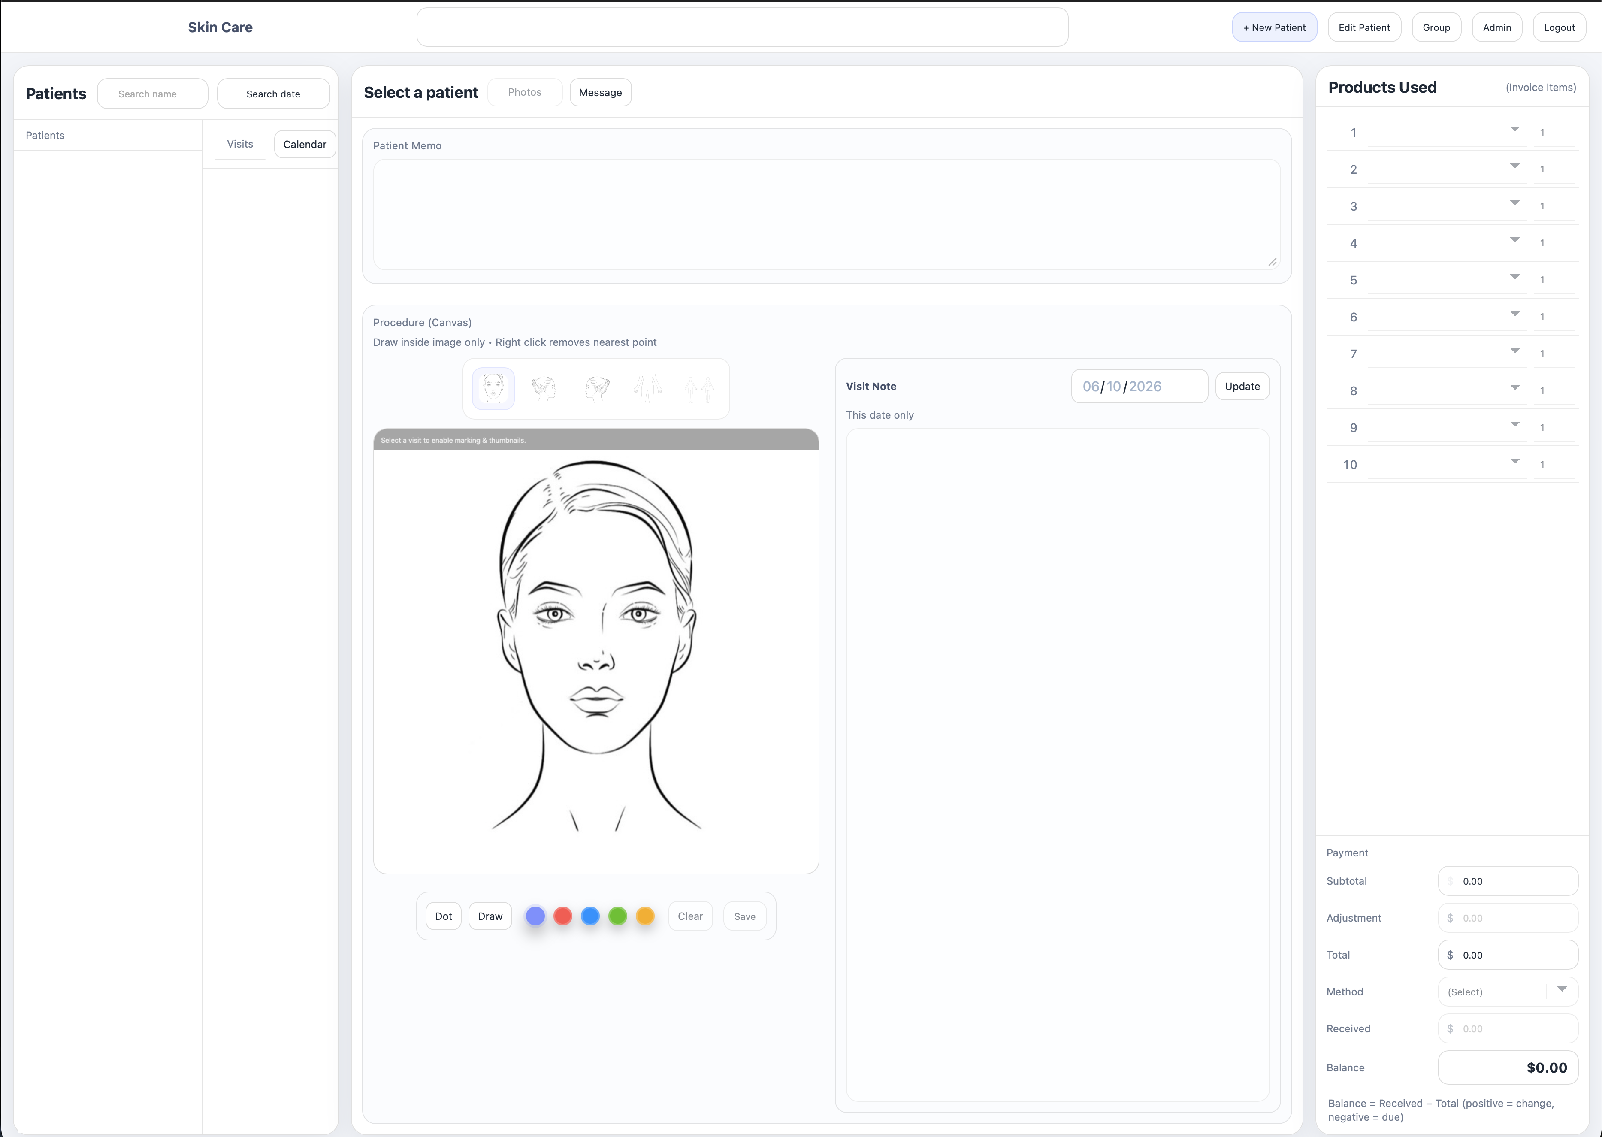The image size is (1602, 1137).
Task: Open the visit note date field
Action: click(1140, 387)
